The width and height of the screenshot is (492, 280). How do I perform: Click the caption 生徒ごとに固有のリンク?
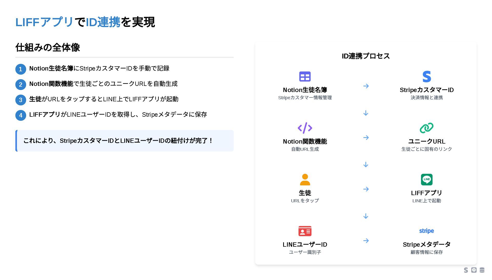[427, 149]
